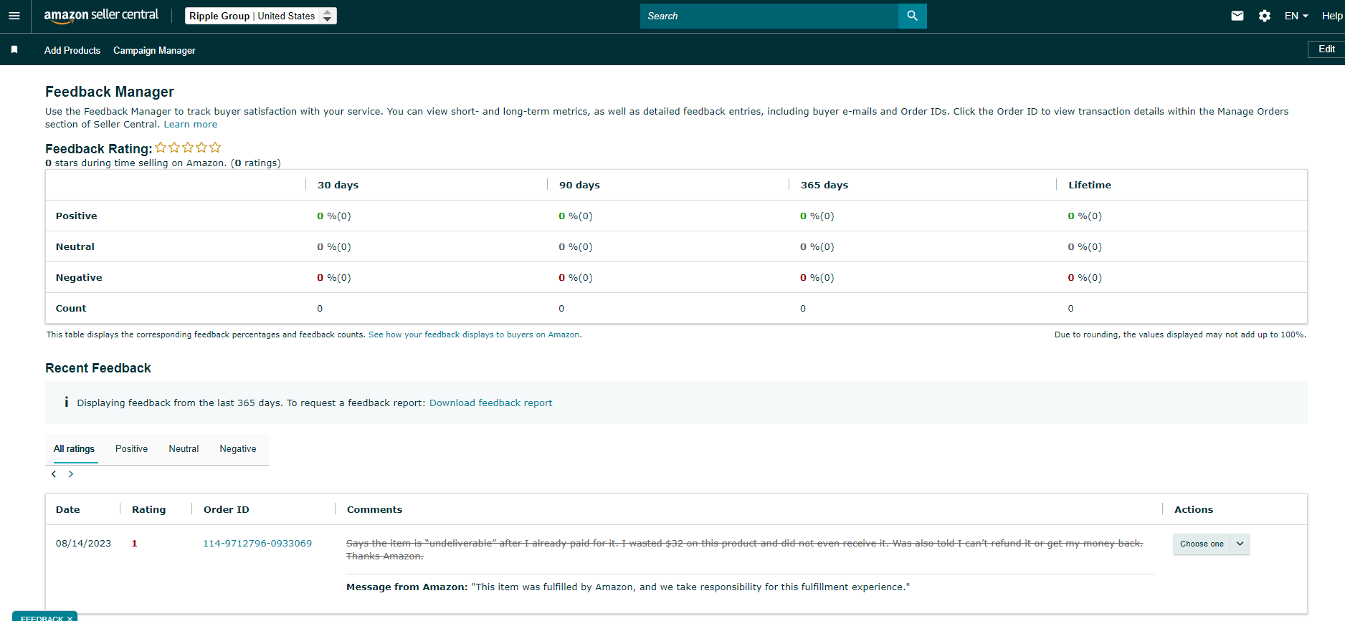Click the Message from Amazon text
The width and height of the screenshot is (1345, 621).
(x=628, y=587)
